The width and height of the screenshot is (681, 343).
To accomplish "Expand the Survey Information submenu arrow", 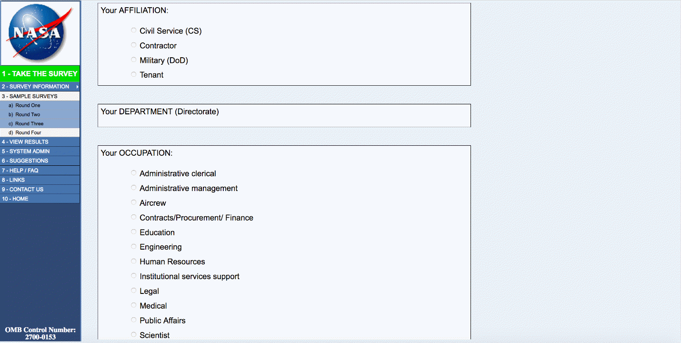I will click(x=77, y=87).
